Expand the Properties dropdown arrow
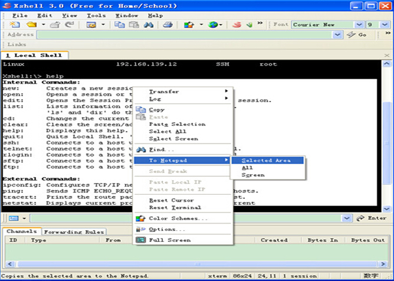 (103, 25)
